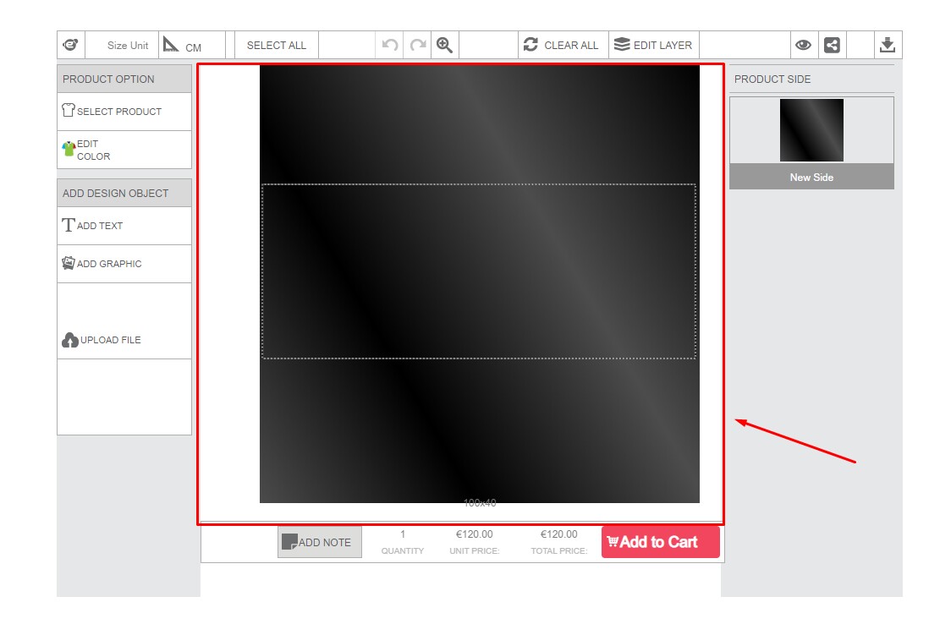Click the Undo arrow icon

tap(388, 44)
